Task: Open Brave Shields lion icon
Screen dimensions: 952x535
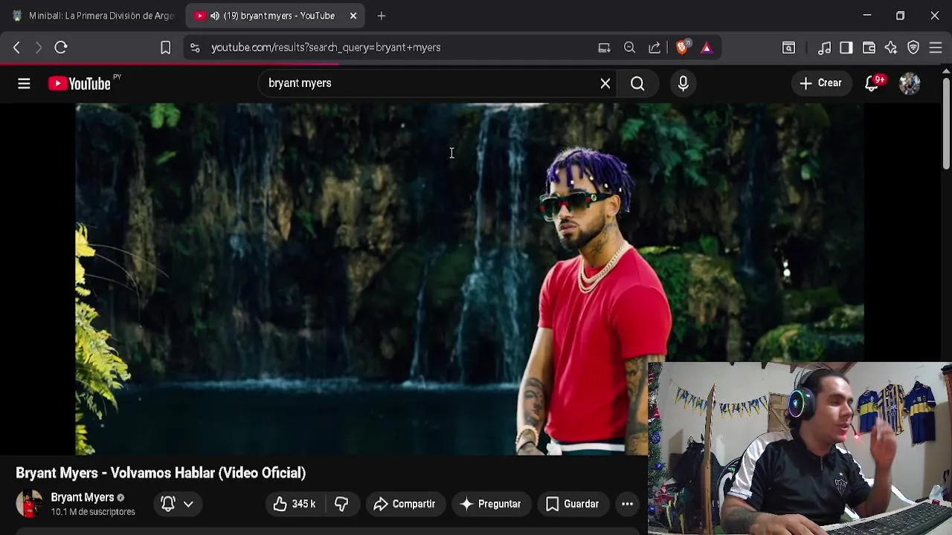Action: [x=683, y=48]
